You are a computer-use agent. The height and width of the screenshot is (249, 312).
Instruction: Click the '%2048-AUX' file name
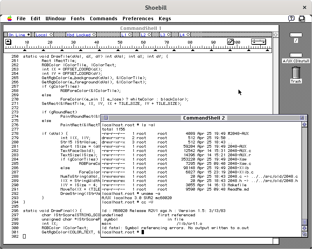point(238,134)
